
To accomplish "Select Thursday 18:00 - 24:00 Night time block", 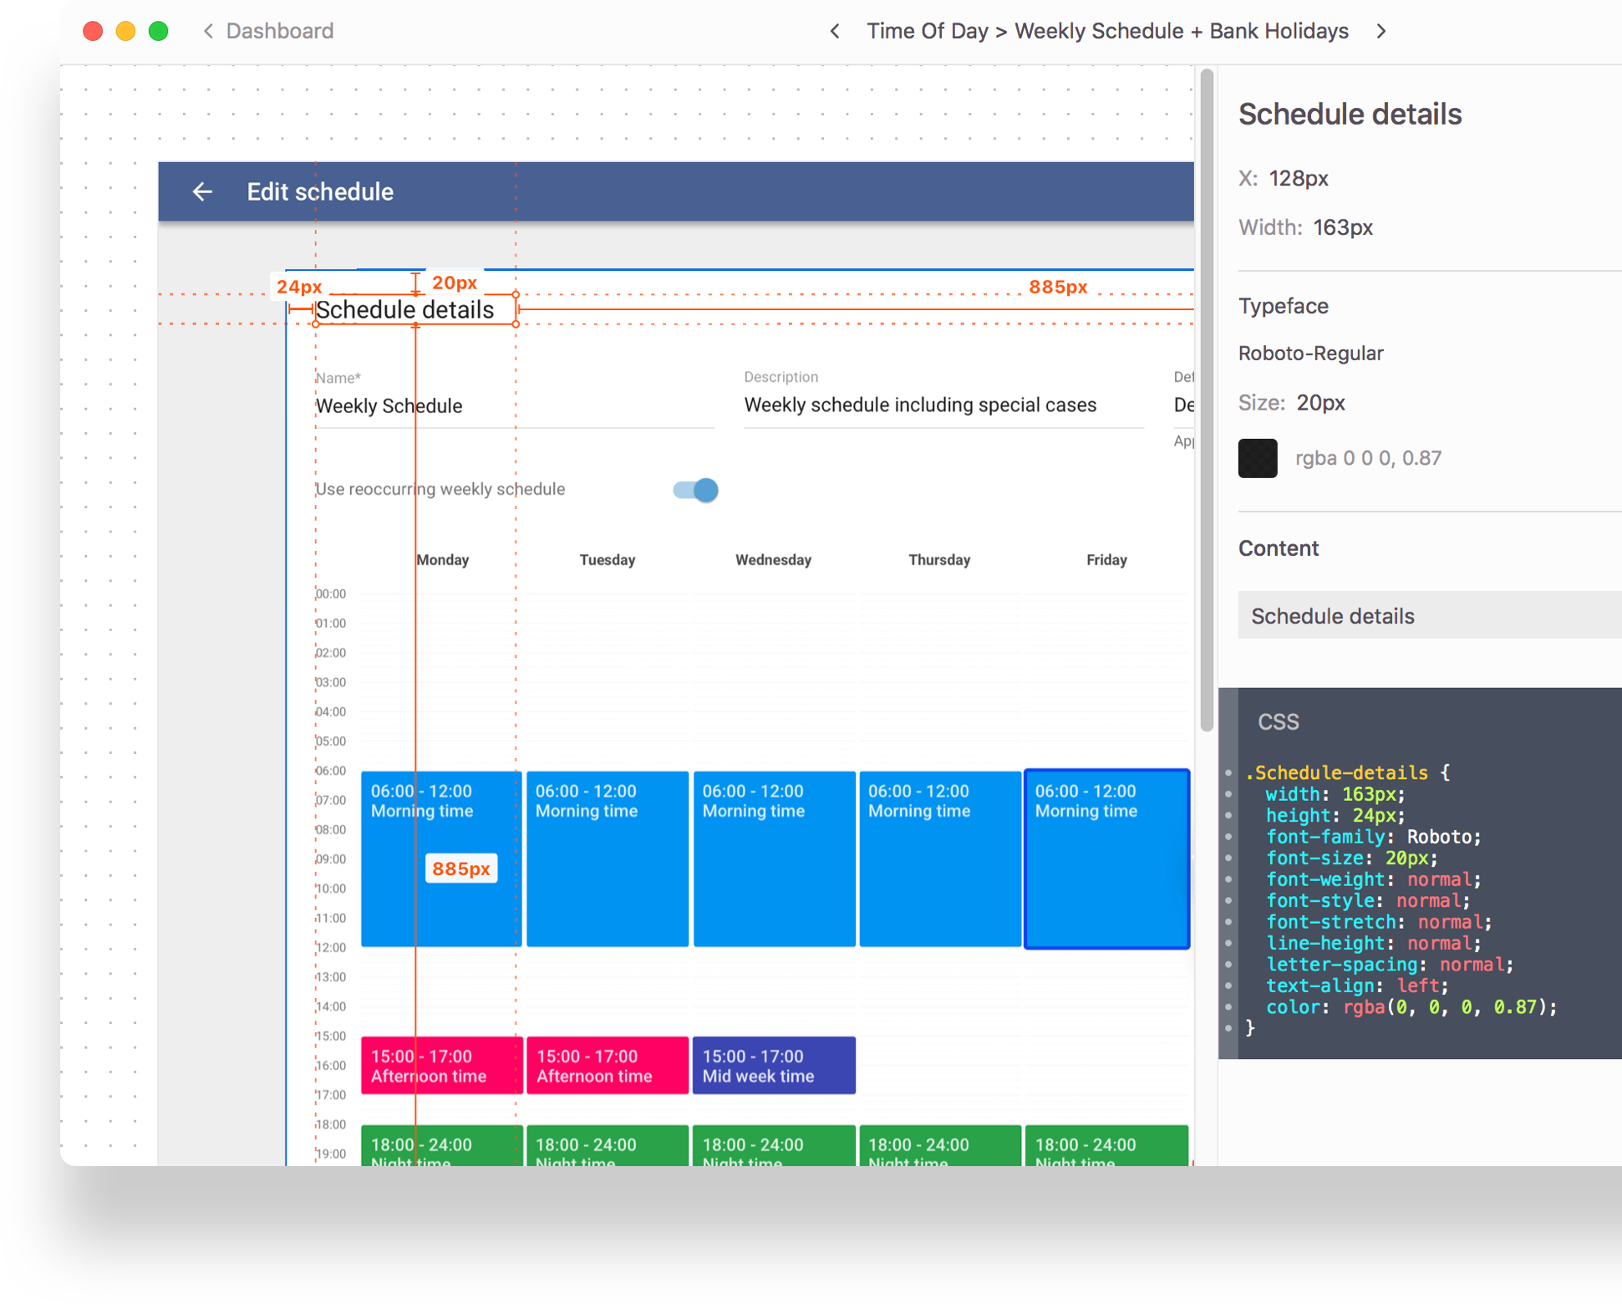I will click(x=940, y=1146).
